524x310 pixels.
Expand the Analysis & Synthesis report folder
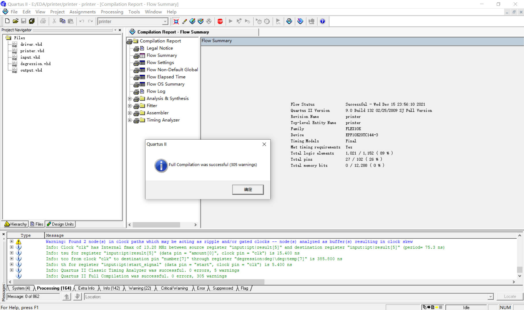click(130, 99)
